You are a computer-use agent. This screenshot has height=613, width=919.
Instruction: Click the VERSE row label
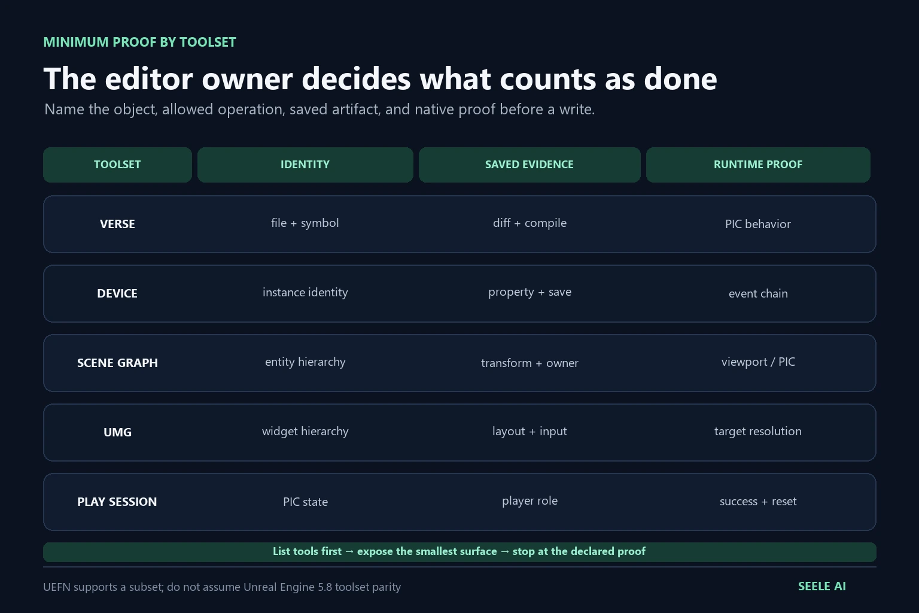coord(117,224)
